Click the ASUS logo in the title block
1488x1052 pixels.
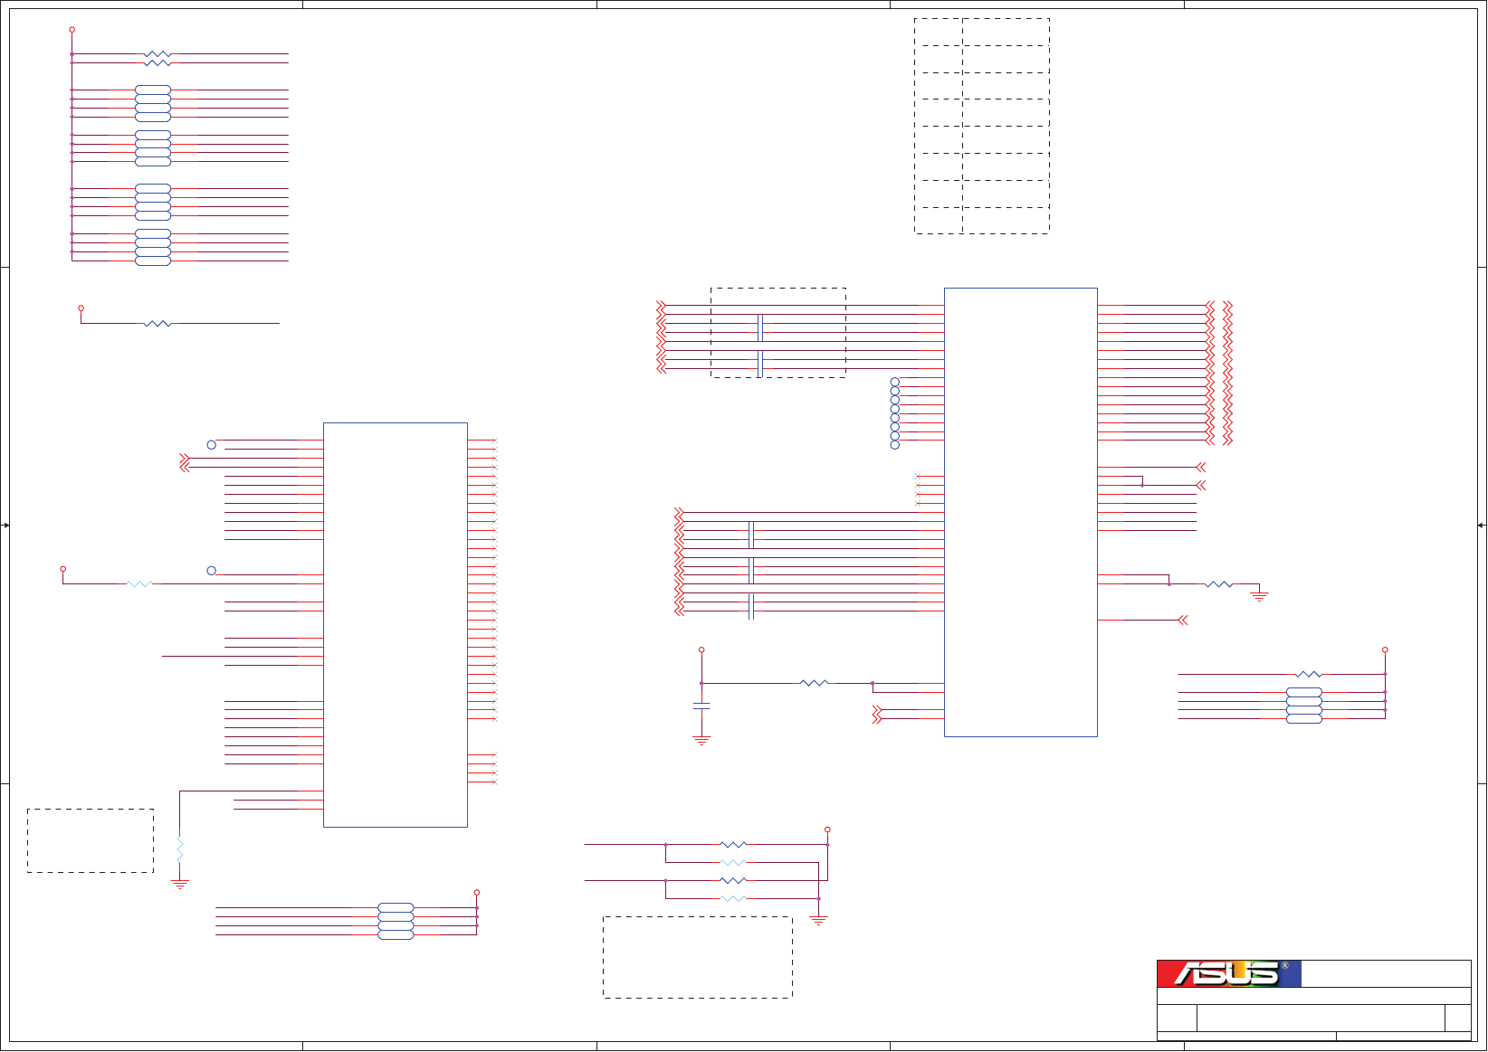point(1229,973)
